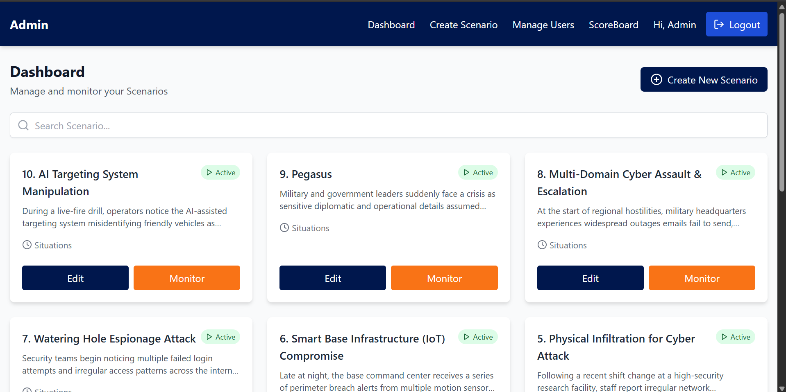Viewport: 786px width, 392px height.
Task: Click play icon in Smart Base Infrastructure Active badge
Action: pyautogui.click(x=467, y=337)
